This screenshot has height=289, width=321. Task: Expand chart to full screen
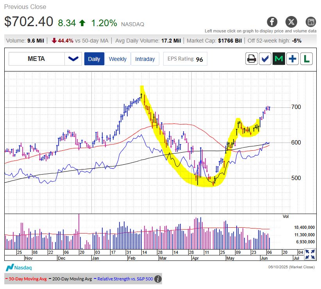tap(310, 254)
